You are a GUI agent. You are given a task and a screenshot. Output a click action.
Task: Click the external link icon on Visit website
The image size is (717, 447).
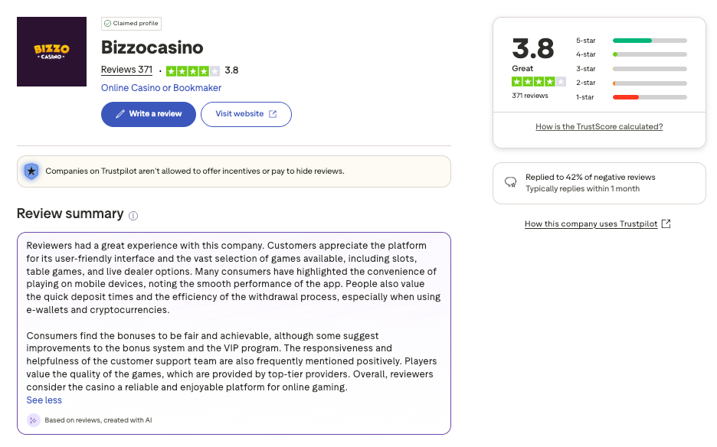click(x=273, y=114)
